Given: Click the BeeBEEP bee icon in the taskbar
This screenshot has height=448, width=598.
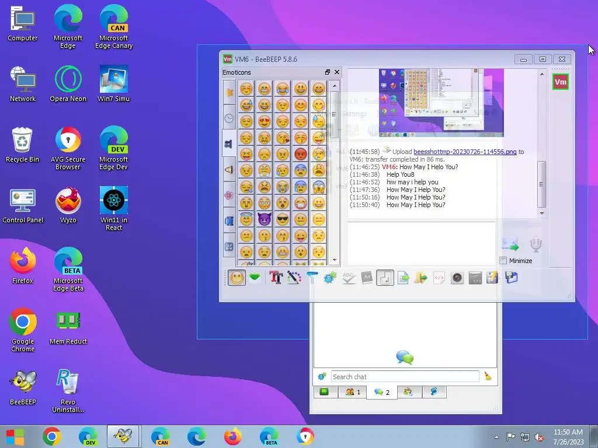Looking at the screenshot, I should 123,436.
